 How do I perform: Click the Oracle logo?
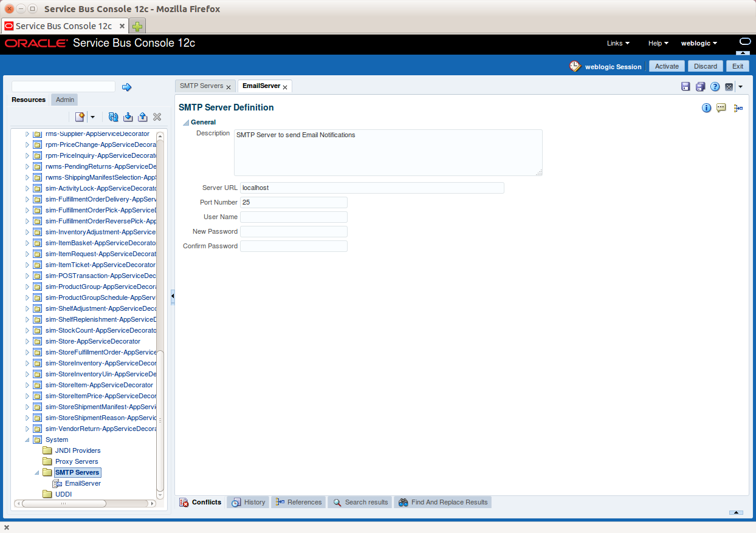click(36, 44)
